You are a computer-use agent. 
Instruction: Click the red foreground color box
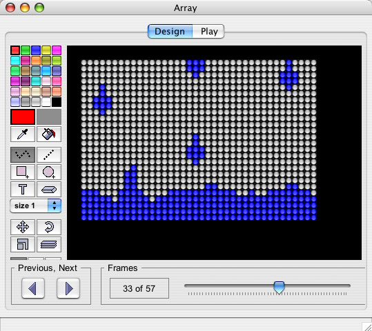tap(23, 117)
